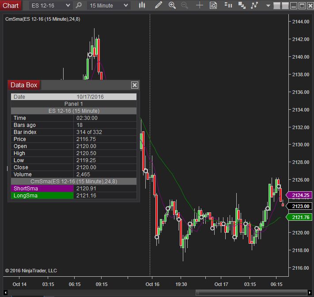Close the Data Box panel
314x297 pixels.
[135, 85]
